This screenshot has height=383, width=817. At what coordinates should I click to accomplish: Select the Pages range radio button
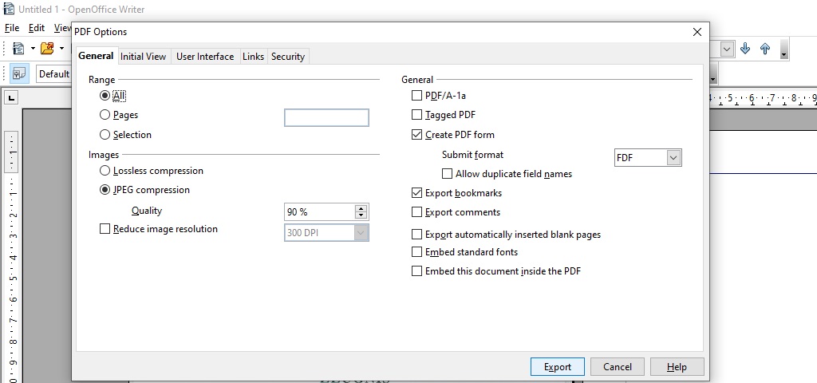point(105,115)
